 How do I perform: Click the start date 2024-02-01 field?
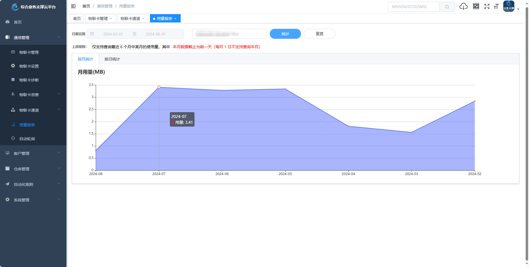point(113,34)
